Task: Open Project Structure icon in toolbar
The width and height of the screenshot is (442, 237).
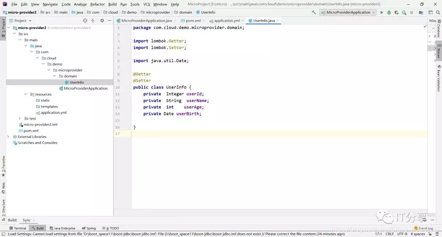Action: tap(421, 12)
